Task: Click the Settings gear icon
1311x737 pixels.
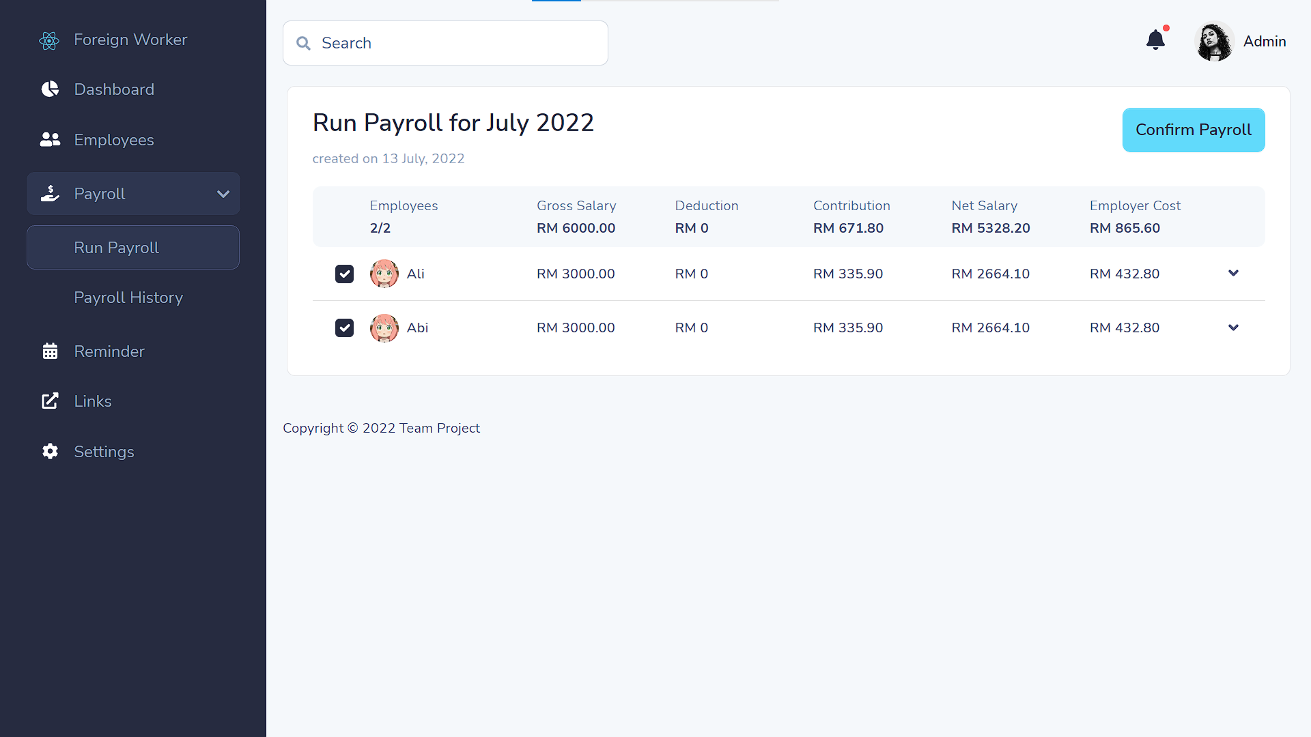Action: (50, 451)
